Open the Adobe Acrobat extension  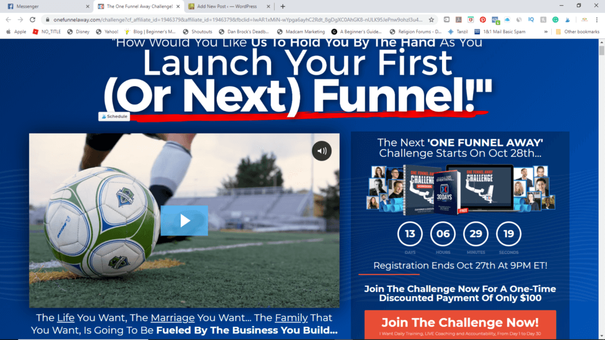point(458,19)
